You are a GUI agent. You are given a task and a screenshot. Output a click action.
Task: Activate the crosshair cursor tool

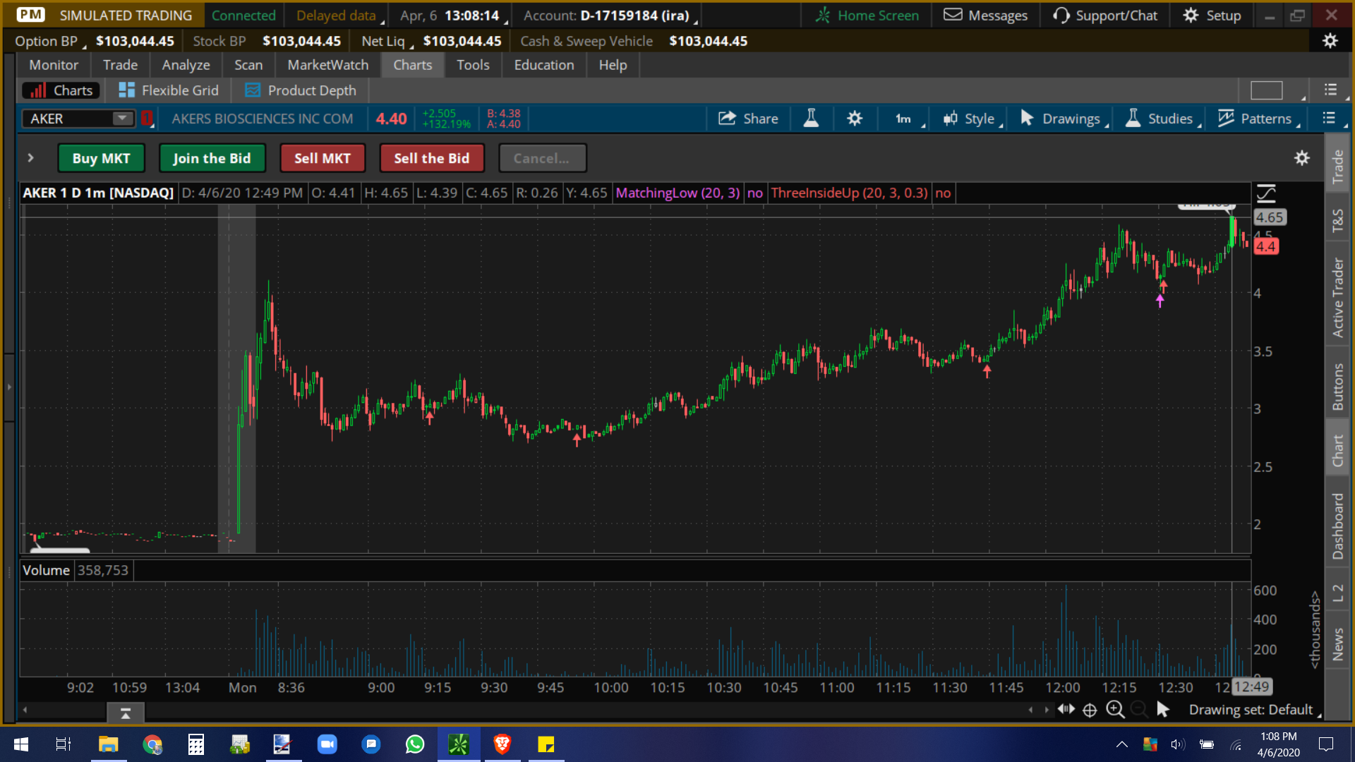click(1090, 710)
